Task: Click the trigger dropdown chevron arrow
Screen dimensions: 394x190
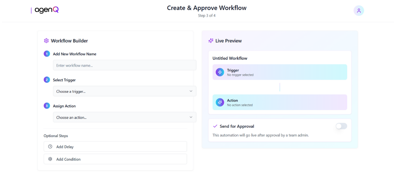Action: coord(191,91)
